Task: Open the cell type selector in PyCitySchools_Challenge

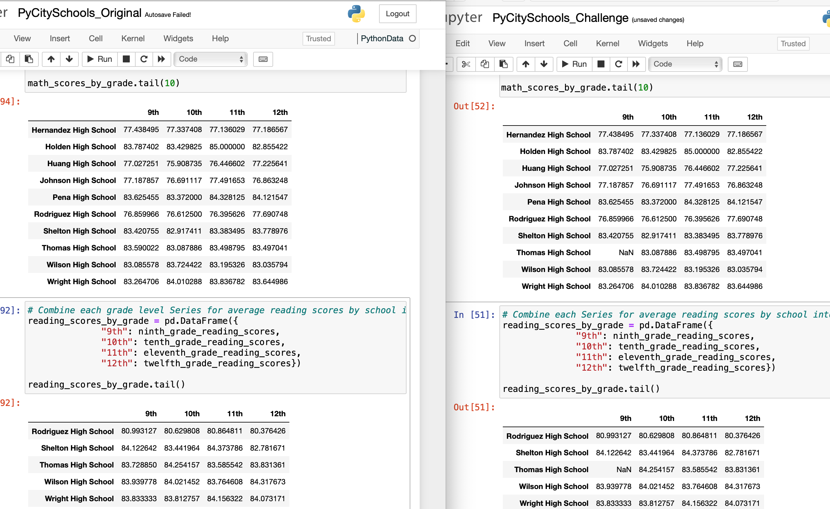Action: coord(685,64)
